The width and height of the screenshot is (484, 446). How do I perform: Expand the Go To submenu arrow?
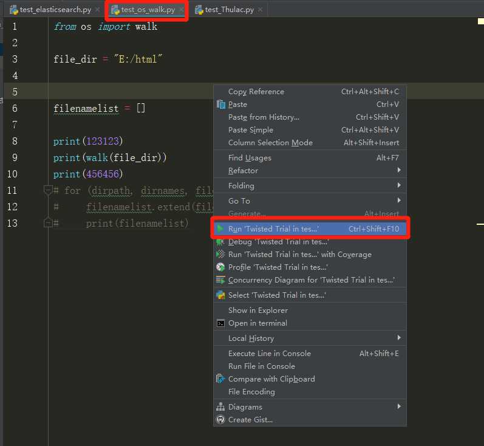(x=399, y=200)
